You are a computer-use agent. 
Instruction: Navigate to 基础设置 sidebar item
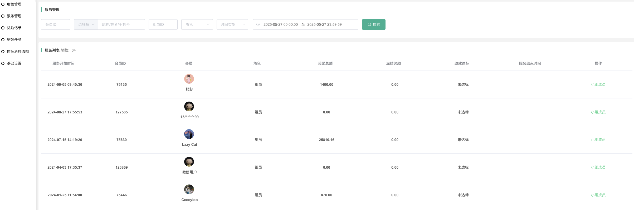(14, 63)
